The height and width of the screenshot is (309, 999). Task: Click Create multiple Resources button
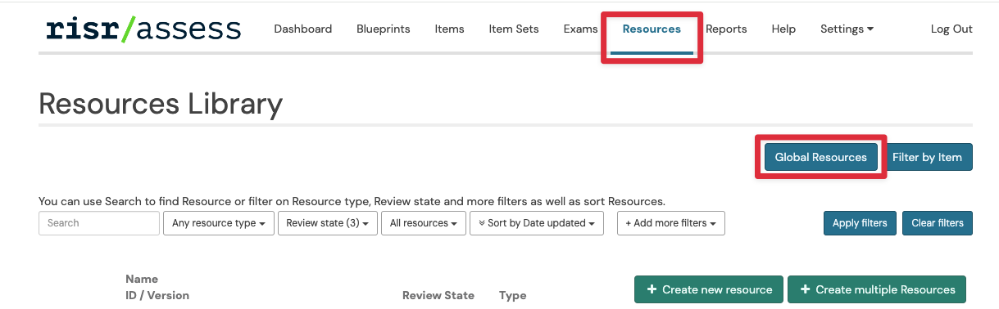[877, 289]
